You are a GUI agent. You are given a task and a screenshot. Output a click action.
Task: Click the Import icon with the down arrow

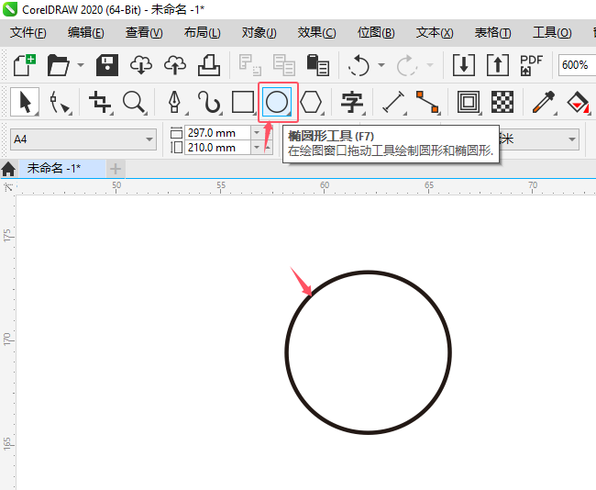pyautogui.click(x=464, y=65)
